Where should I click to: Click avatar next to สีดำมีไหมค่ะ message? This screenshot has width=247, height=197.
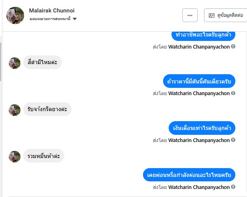[x=15, y=63]
